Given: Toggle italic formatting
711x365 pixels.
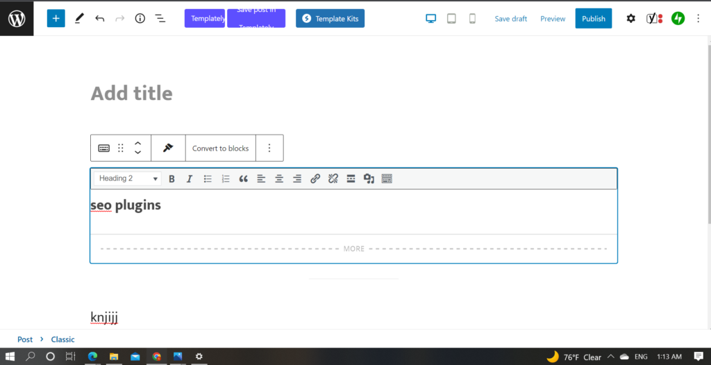Looking at the screenshot, I should click(x=190, y=179).
